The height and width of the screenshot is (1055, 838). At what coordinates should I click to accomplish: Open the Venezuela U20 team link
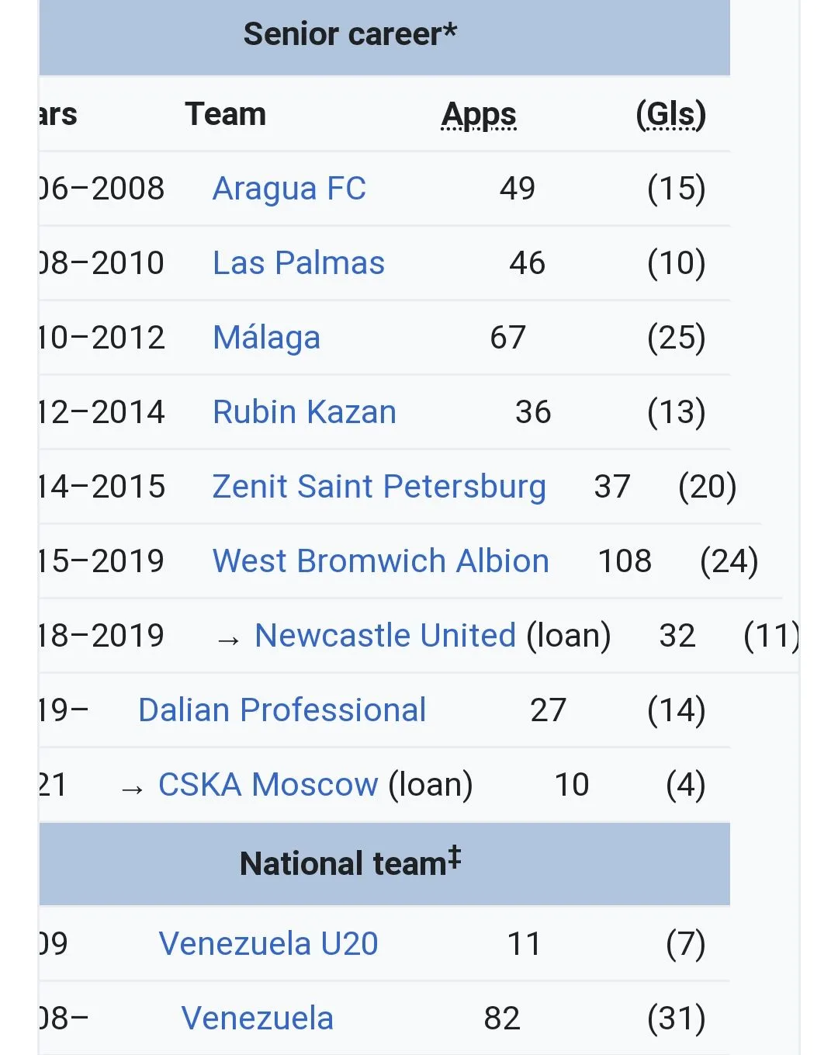tap(268, 944)
